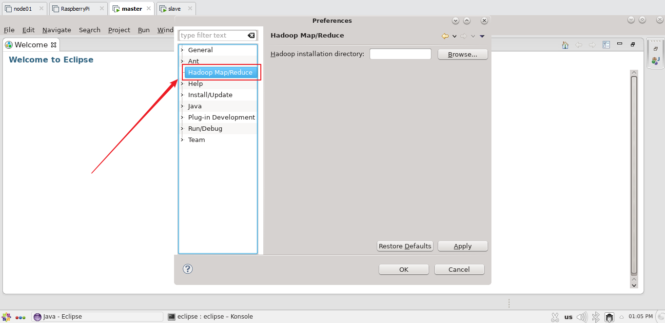This screenshot has height=323, width=665.
Task: Expand the General preferences node
Action: click(x=182, y=50)
